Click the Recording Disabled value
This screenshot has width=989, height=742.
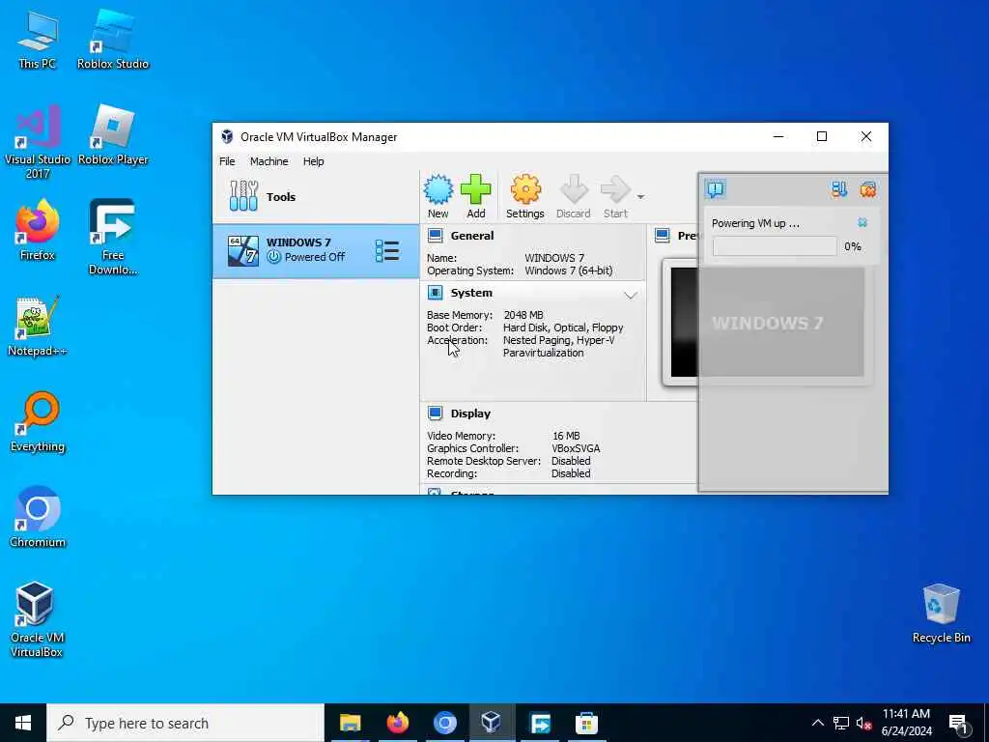click(571, 473)
